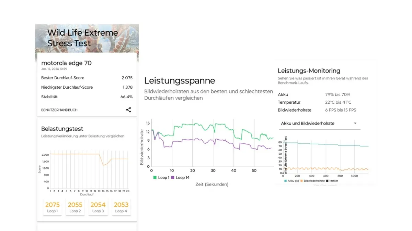Viewport: 412px width, 231px height.
Task: Click the Leistungsspanne heading
Action: click(180, 81)
